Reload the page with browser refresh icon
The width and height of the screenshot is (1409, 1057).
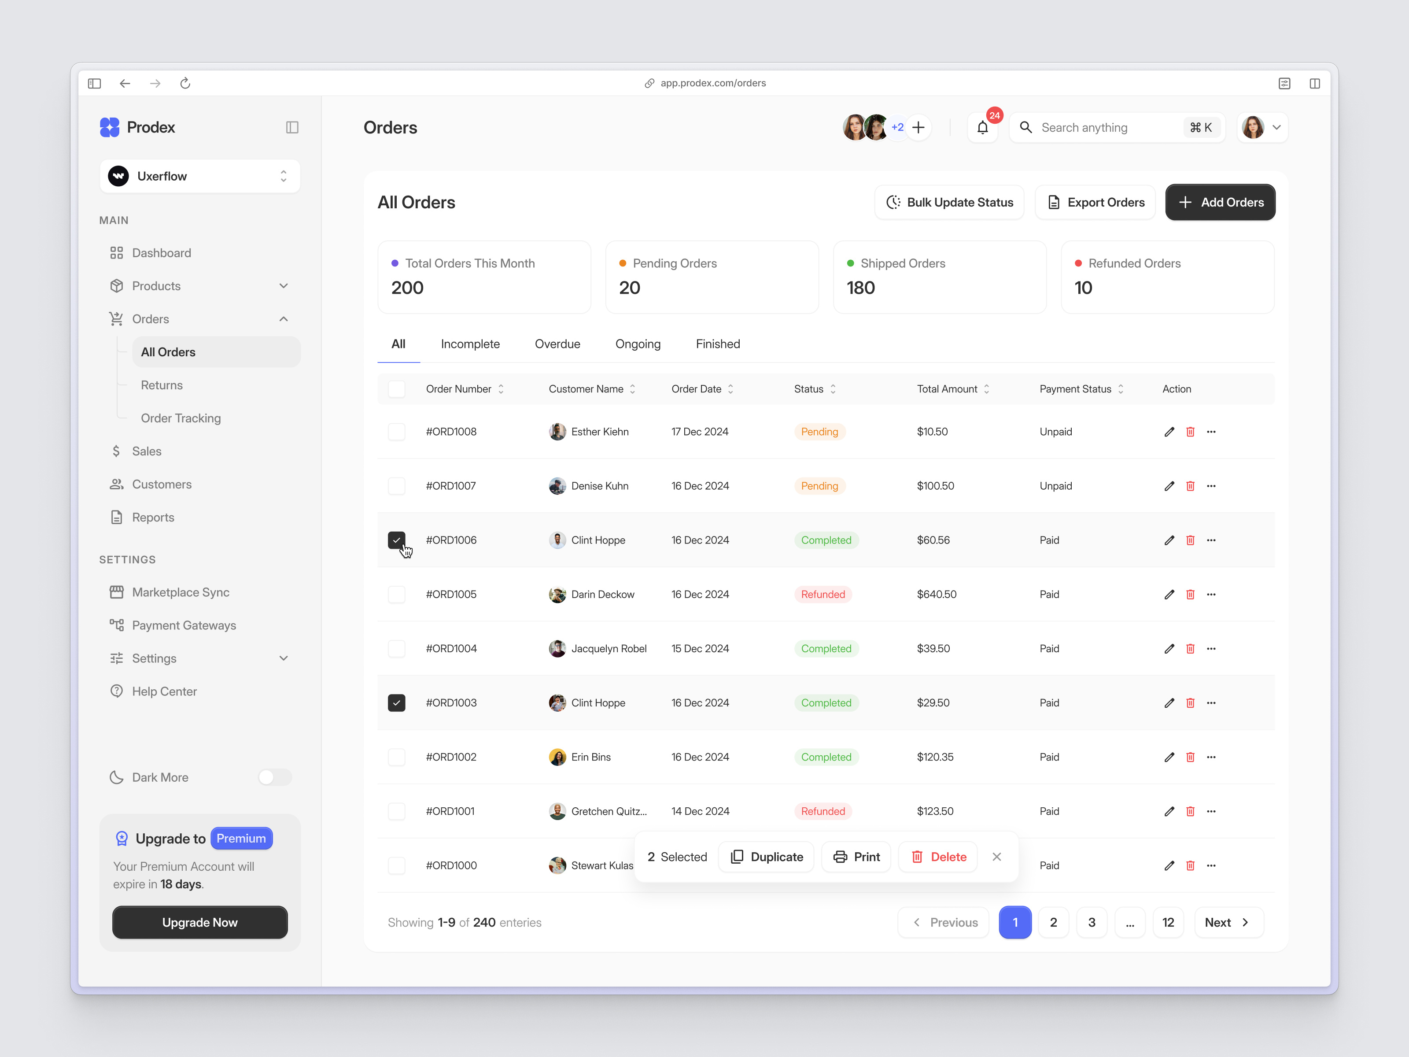pos(185,83)
